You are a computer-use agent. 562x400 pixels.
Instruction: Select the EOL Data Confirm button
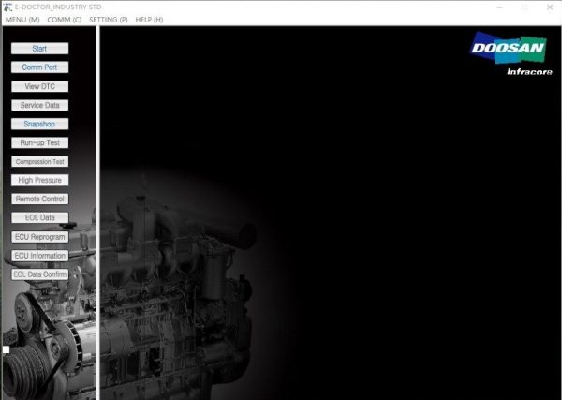(x=39, y=274)
